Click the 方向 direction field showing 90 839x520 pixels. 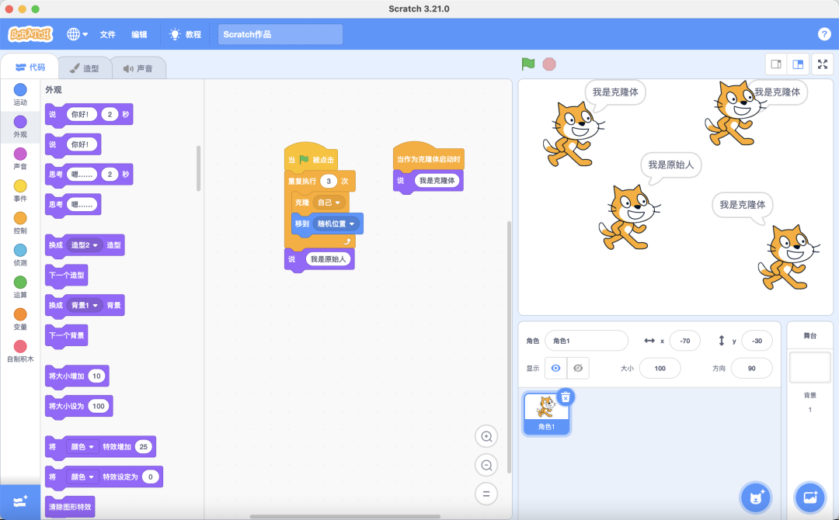pos(751,368)
